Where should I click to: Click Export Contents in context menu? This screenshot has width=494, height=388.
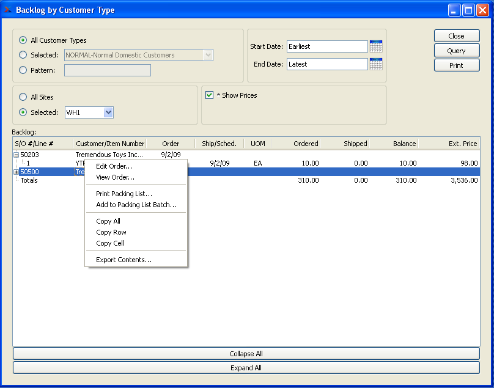click(123, 260)
